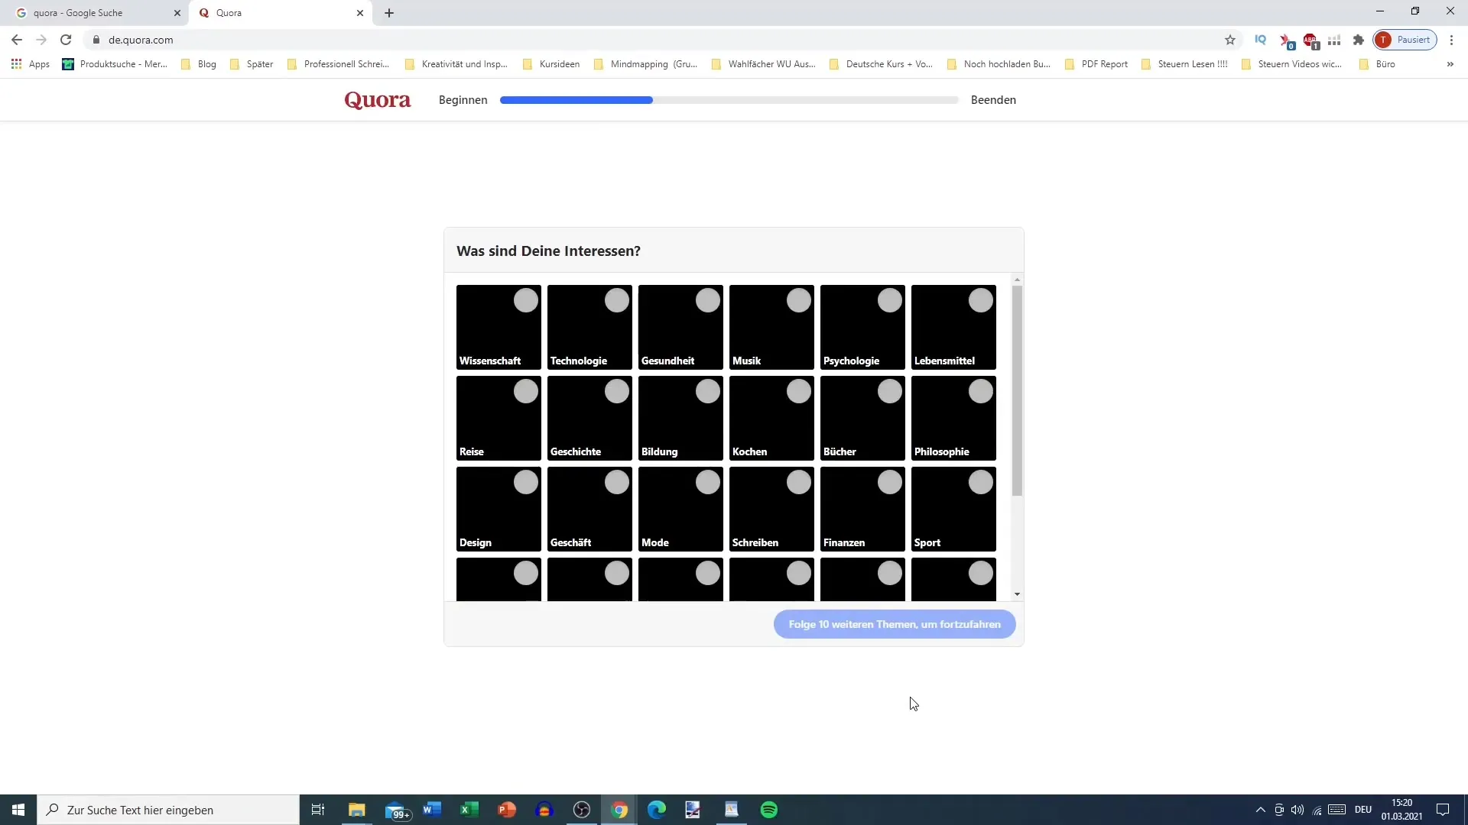Screen dimensions: 1468x825
Task: Click Beenden to end setup
Action: 993,100
